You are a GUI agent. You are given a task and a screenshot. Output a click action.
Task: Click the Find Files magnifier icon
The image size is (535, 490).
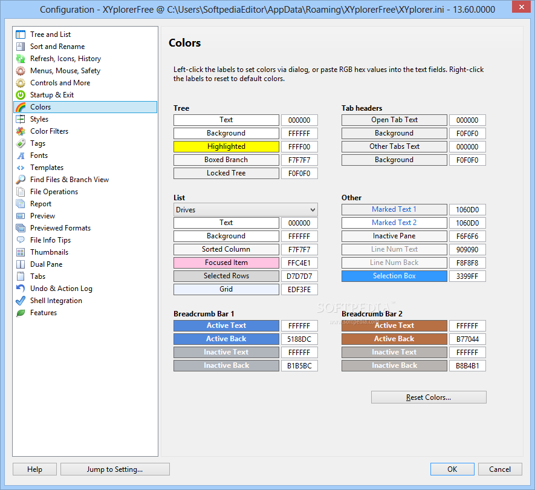(21, 180)
